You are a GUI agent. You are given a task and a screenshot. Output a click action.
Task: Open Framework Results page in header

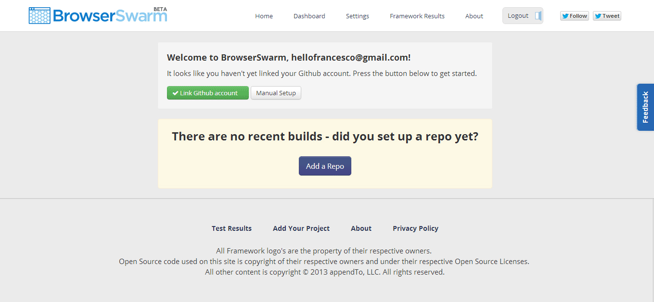417,16
